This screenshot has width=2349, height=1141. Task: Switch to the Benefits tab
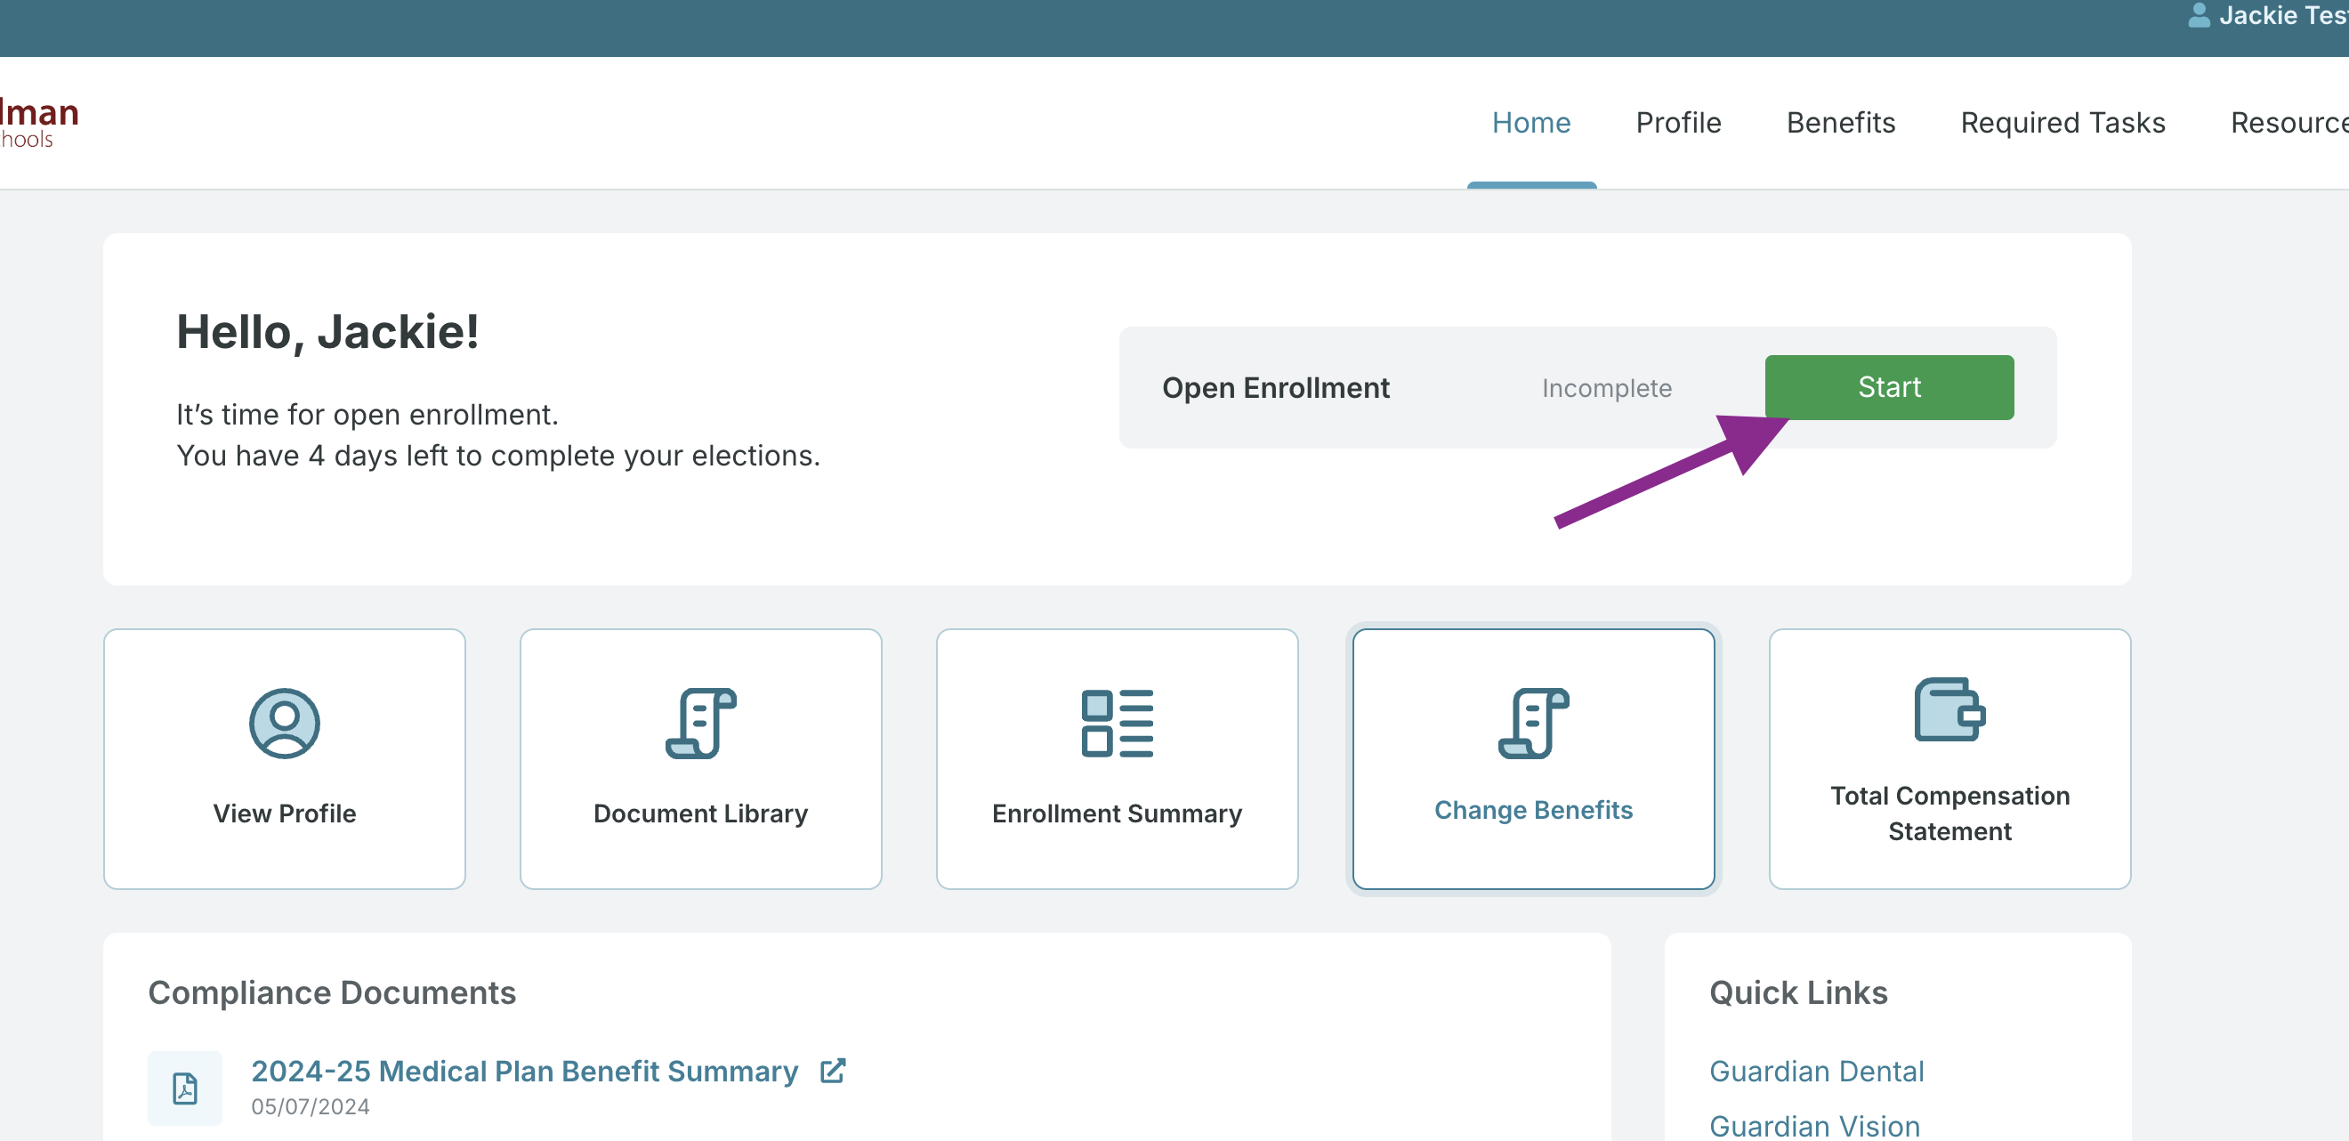(x=1840, y=122)
